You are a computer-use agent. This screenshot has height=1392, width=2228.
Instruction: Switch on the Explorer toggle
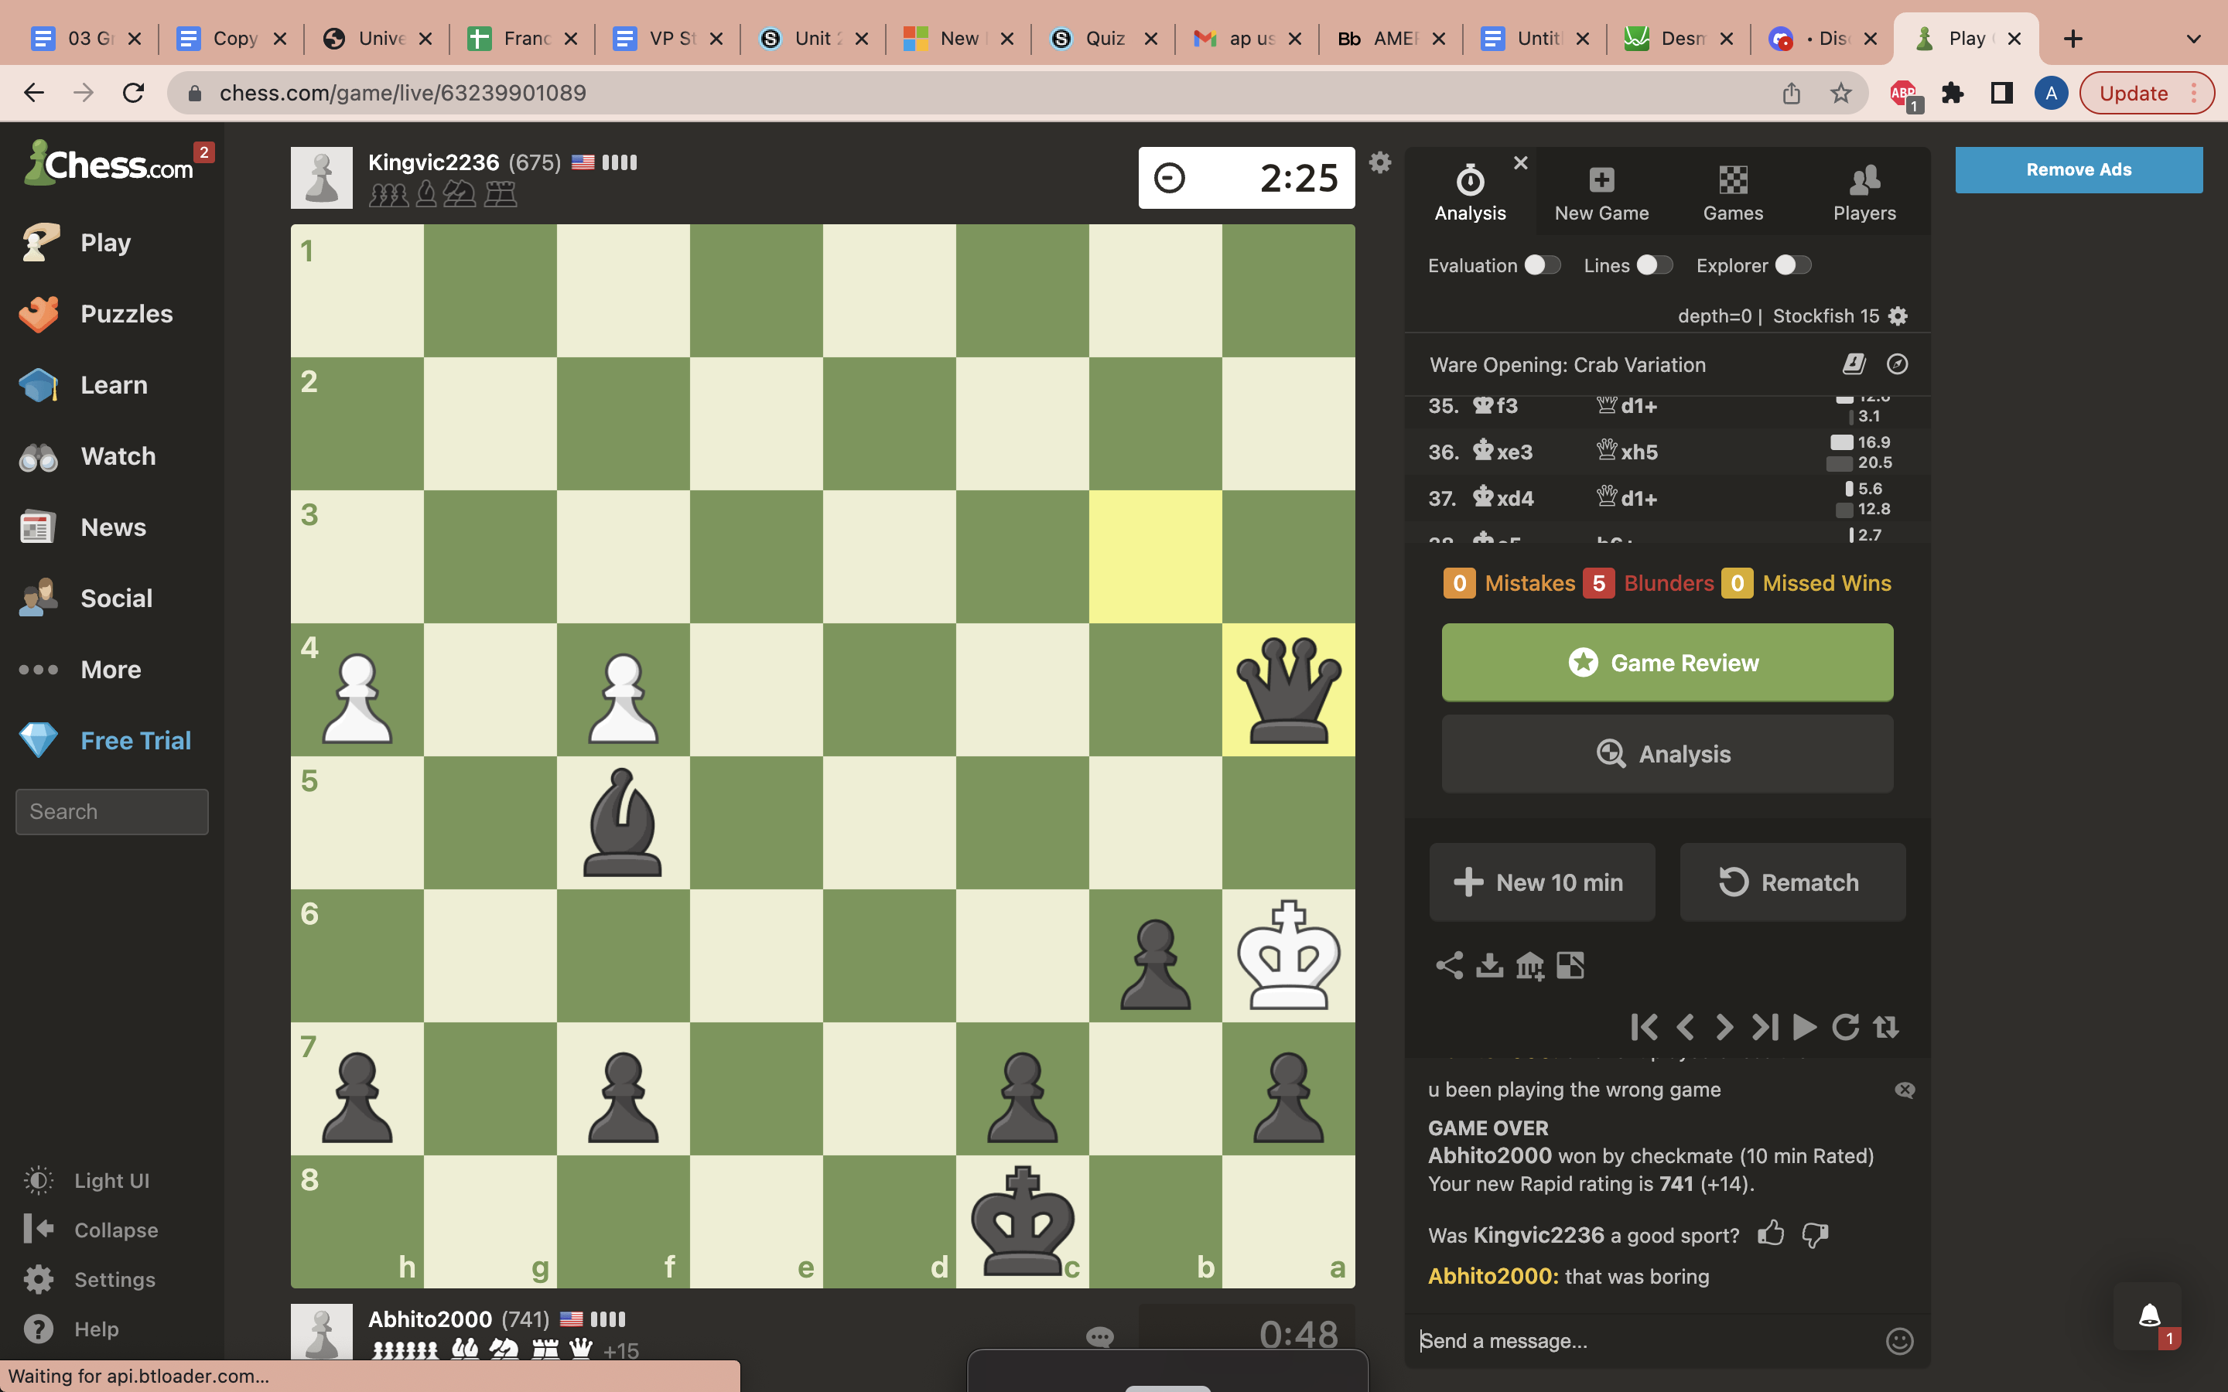click(x=1792, y=265)
